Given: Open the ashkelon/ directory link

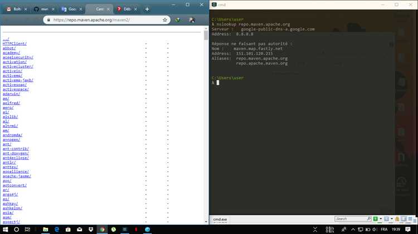Looking at the screenshot, I should point(12,208).
